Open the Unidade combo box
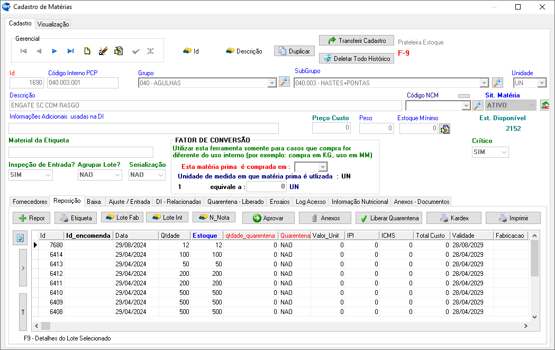Image resolution: width=555 pixels, height=350 pixels. coord(541,83)
